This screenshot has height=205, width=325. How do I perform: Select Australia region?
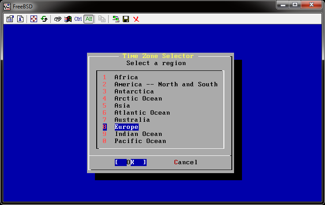[132, 120]
